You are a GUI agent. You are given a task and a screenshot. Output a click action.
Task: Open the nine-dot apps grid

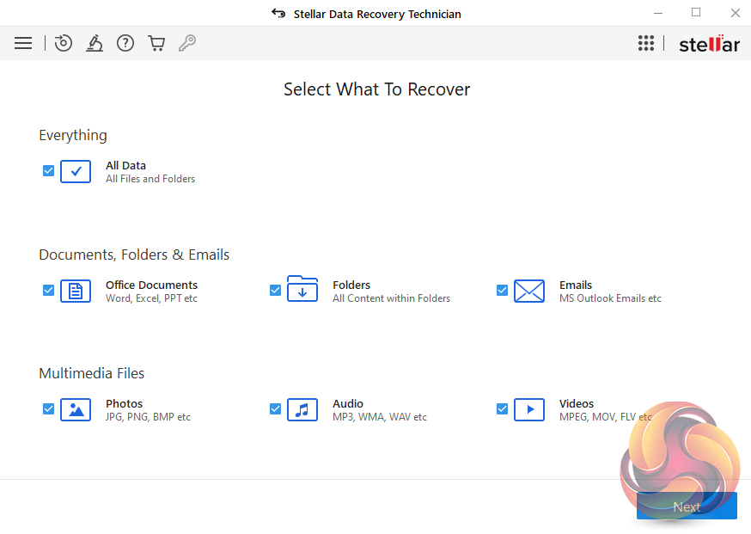click(x=646, y=43)
